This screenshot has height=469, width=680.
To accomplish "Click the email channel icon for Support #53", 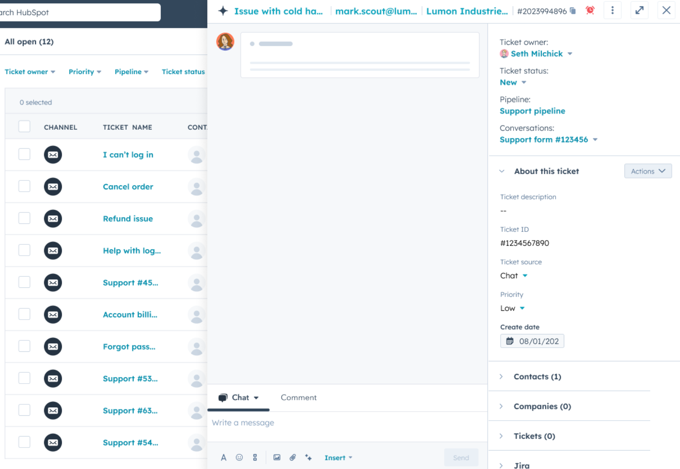I will click(53, 378).
